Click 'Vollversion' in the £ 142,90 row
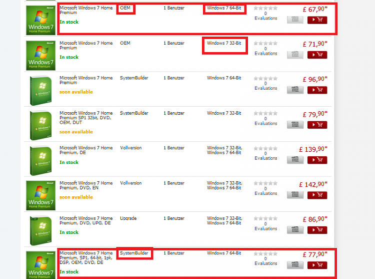This screenshot has width=375, height=279. pos(131,183)
